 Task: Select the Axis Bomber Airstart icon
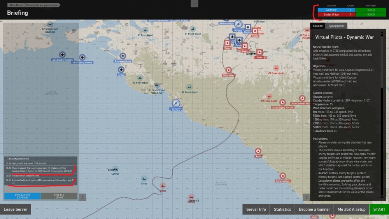62,54
